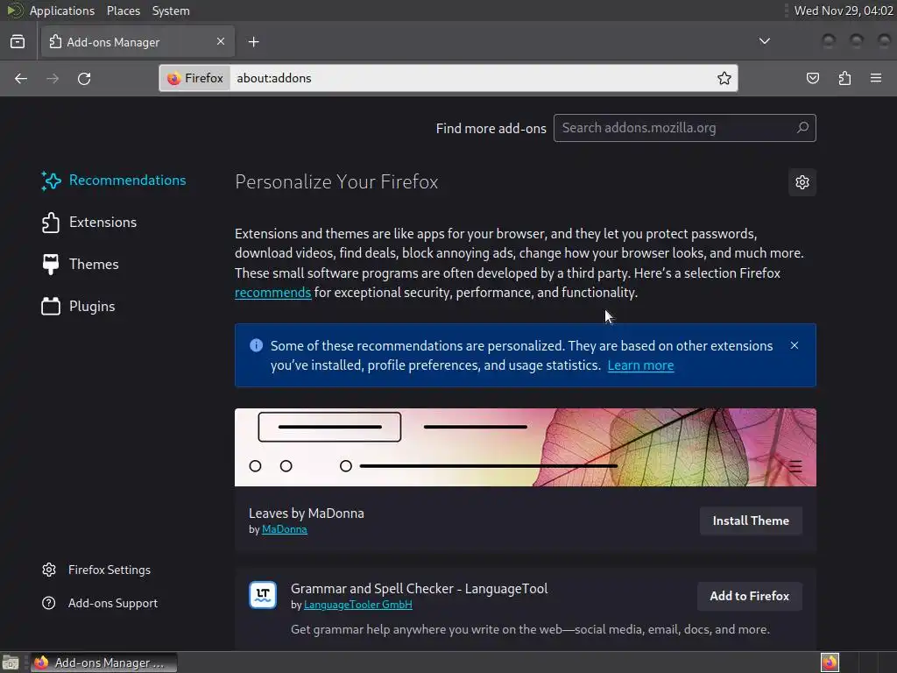897x673 pixels.
Task: Open LanguageTooler GmbH author link
Action: coord(358,605)
